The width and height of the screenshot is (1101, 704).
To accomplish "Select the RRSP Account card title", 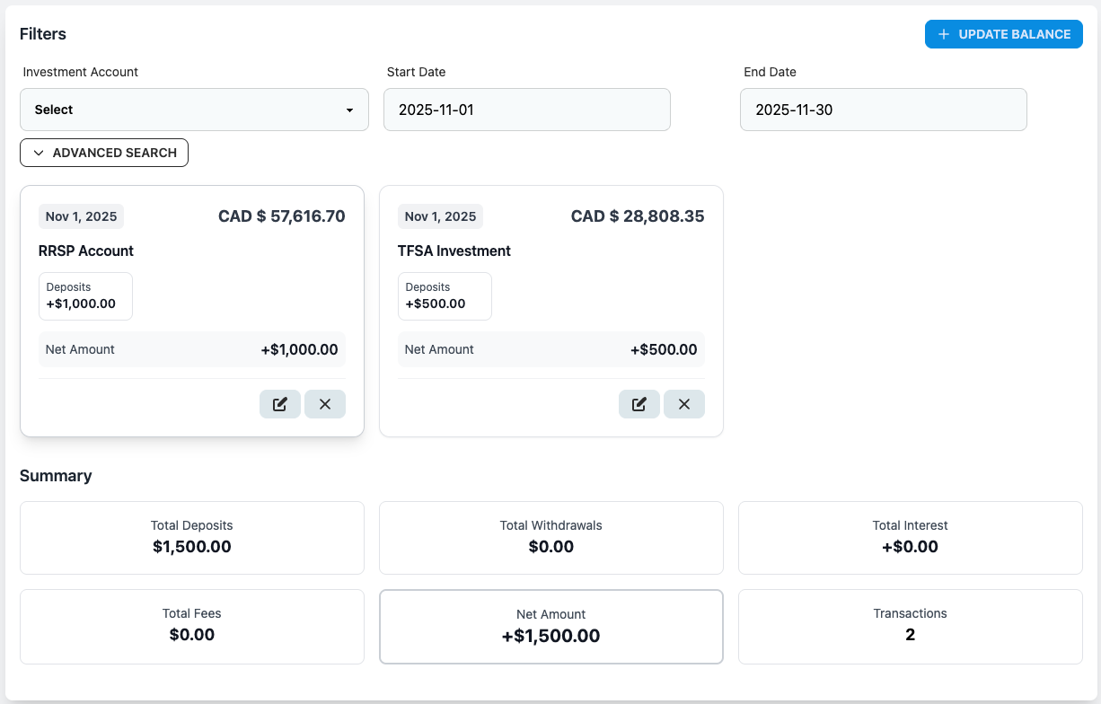I will point(86,251).
